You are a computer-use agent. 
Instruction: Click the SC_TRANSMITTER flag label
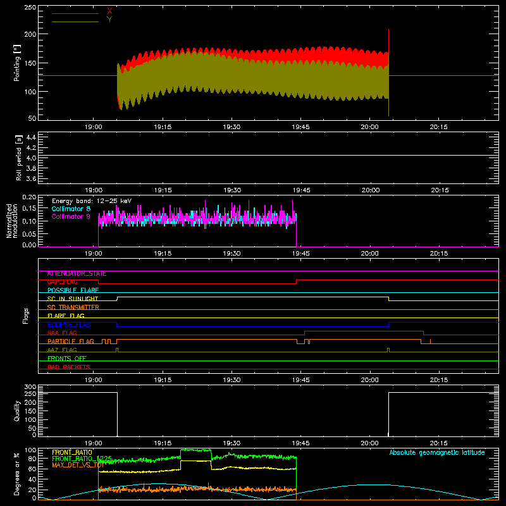click(73, 307)
